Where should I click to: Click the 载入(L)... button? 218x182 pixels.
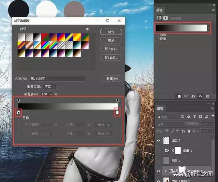pos(111,49)
